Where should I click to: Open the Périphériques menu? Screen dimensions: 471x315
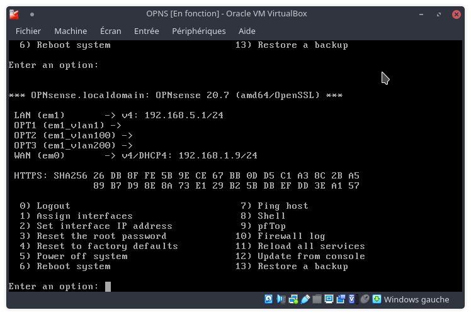(x=199, y=31)
